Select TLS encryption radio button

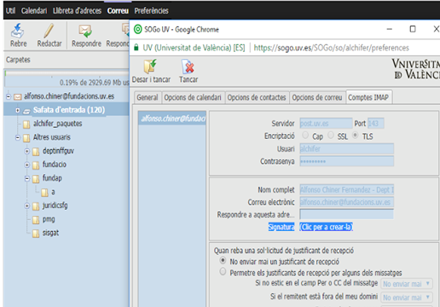[x=355, y=135]
